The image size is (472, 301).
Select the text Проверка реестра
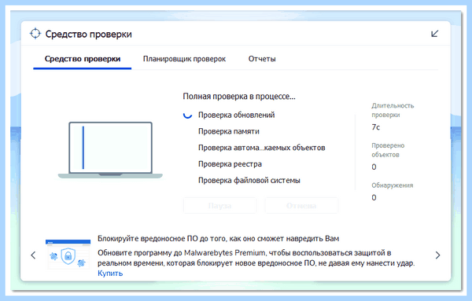(x=230, y=164)
